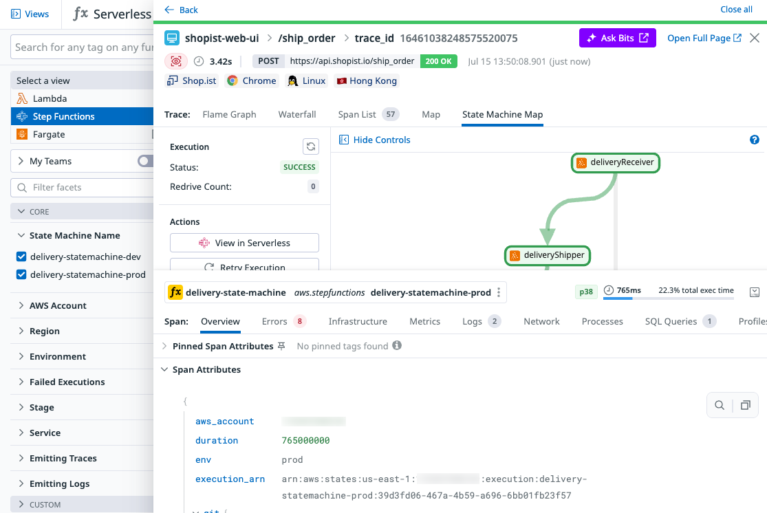Screen dimensions: 767x513
Task: Click the shopist-web-ui service icon
Action: [x=172, y=38]
